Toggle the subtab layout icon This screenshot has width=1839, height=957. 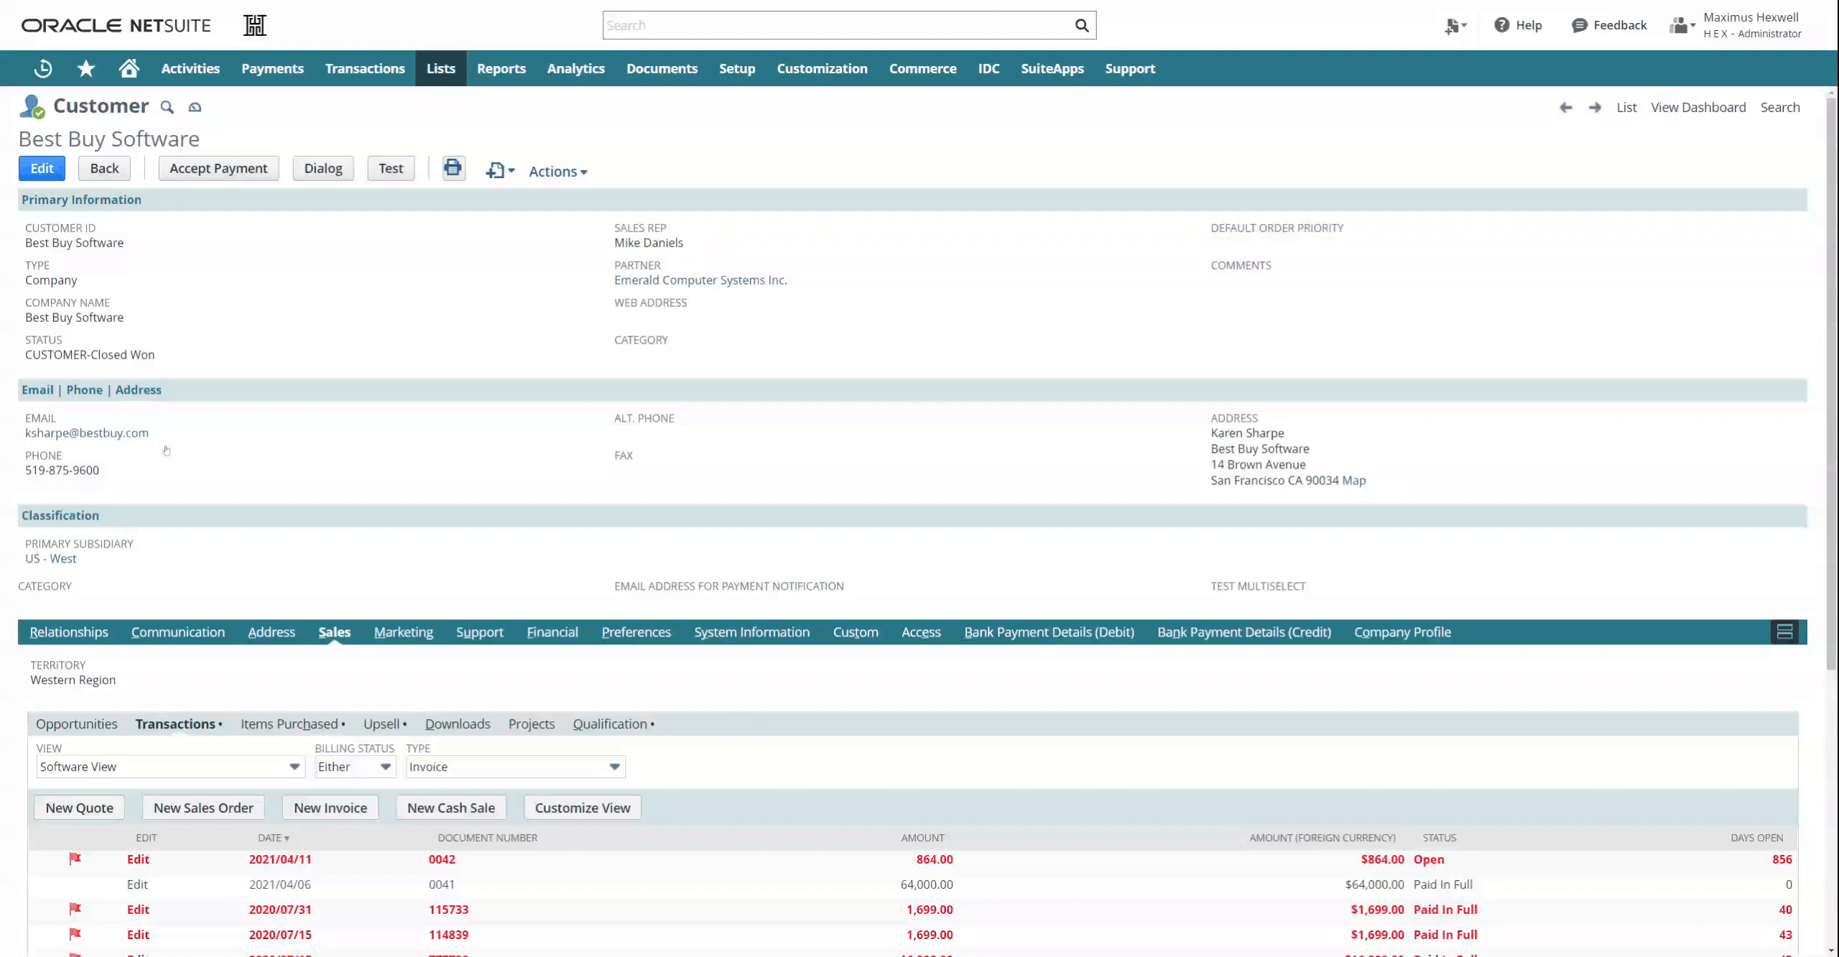click(x=1784, y=632)
